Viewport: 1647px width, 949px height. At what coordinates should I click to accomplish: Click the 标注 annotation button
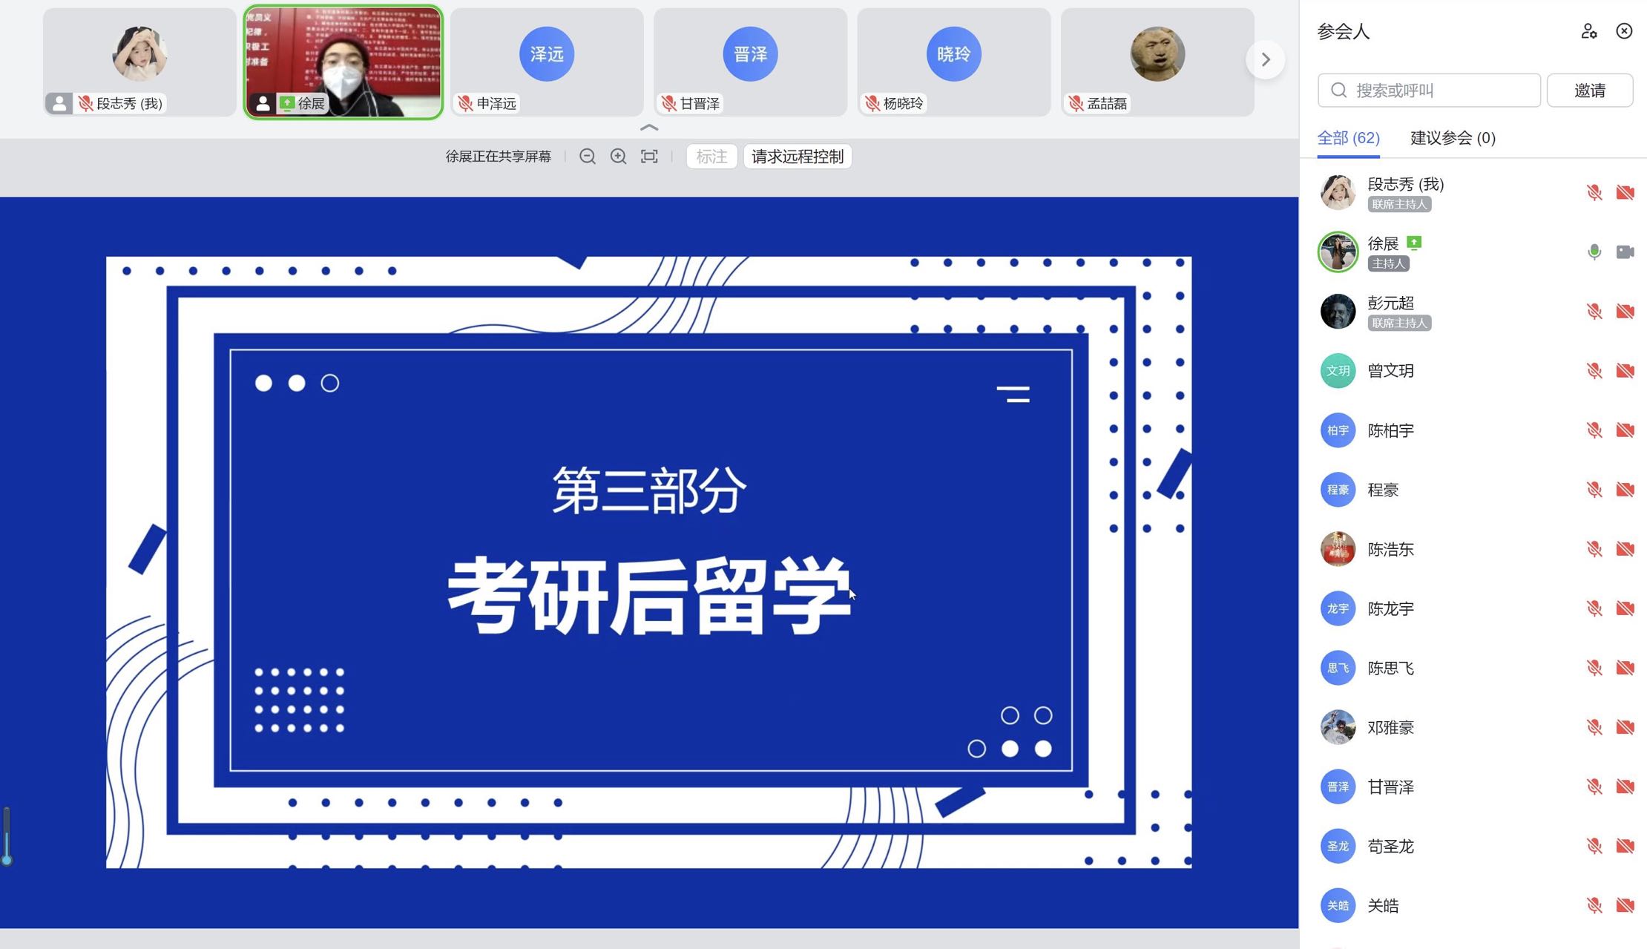pos(711,157)
